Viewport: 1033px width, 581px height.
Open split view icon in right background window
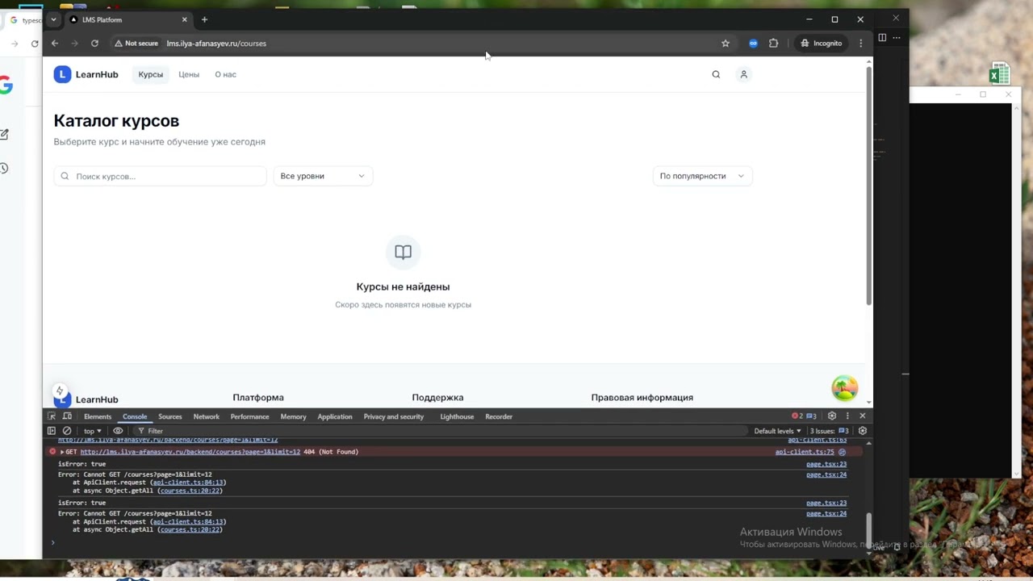(882, 37)
